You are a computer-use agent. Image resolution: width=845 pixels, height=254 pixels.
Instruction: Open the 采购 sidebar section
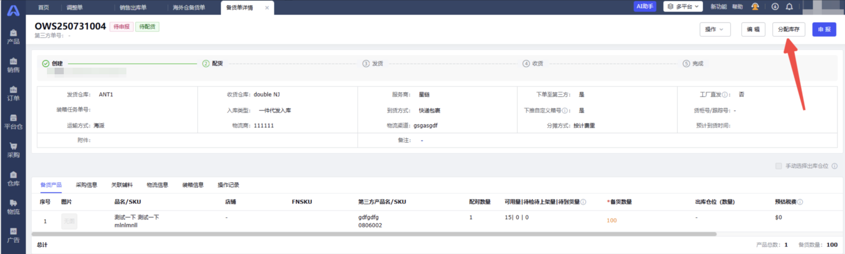13,150
